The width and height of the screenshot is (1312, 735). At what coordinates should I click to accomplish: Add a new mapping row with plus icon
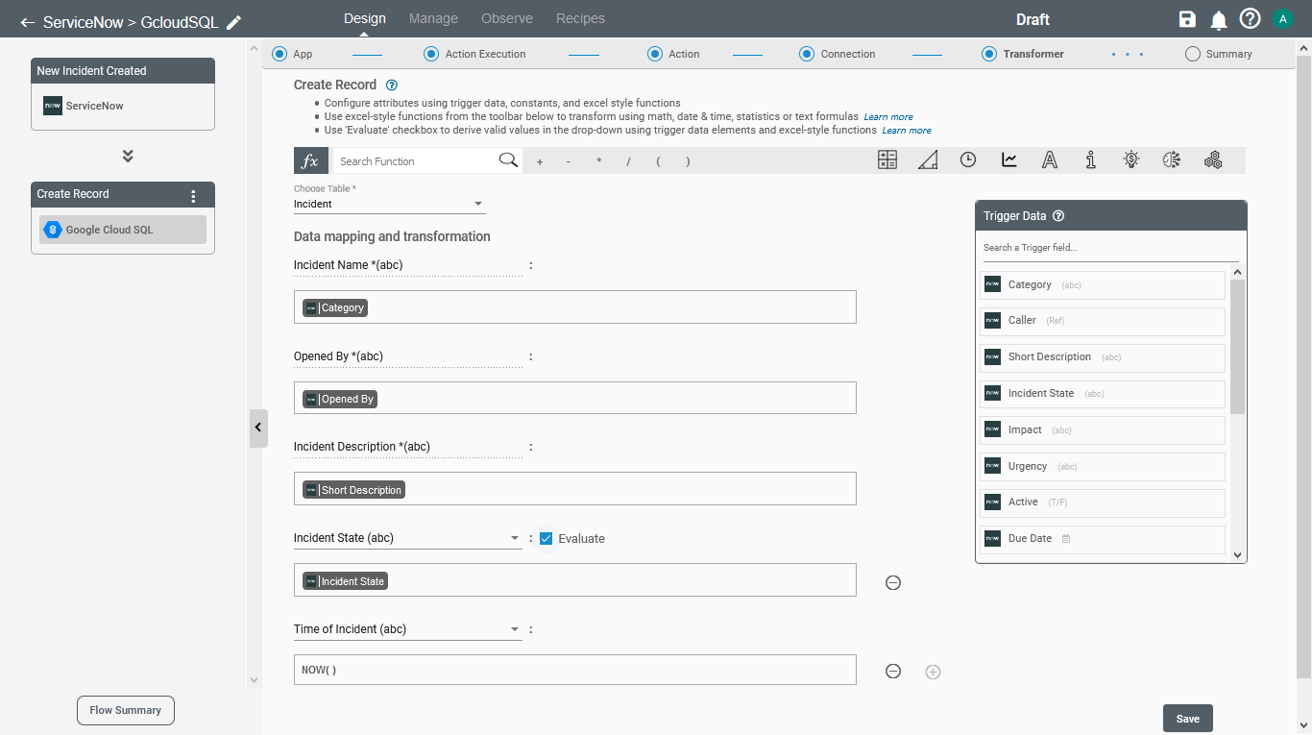pyautogui.click(x=933, y=672)
